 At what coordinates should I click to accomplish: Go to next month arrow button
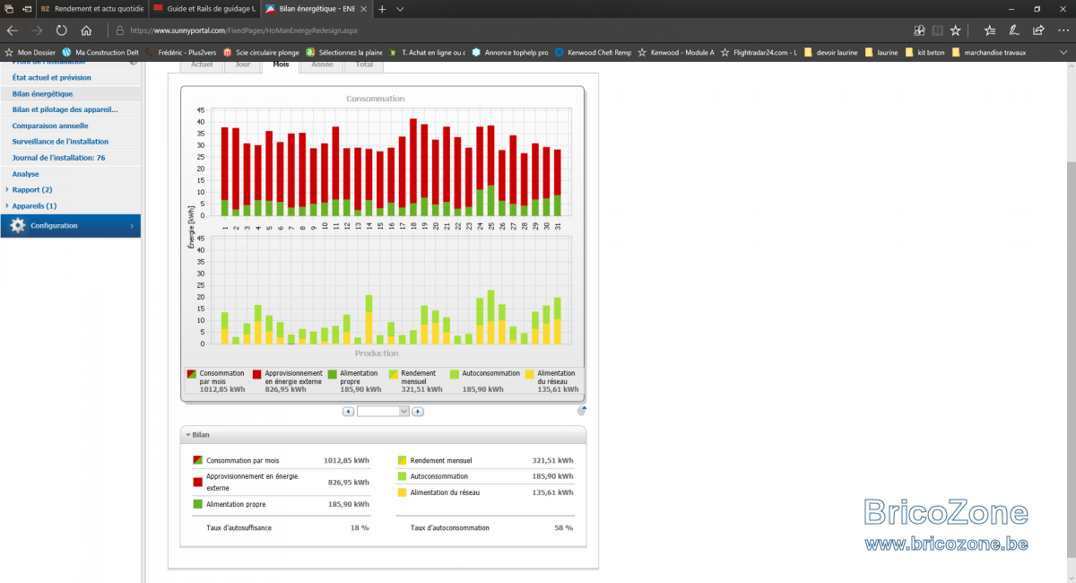(418, 412)
